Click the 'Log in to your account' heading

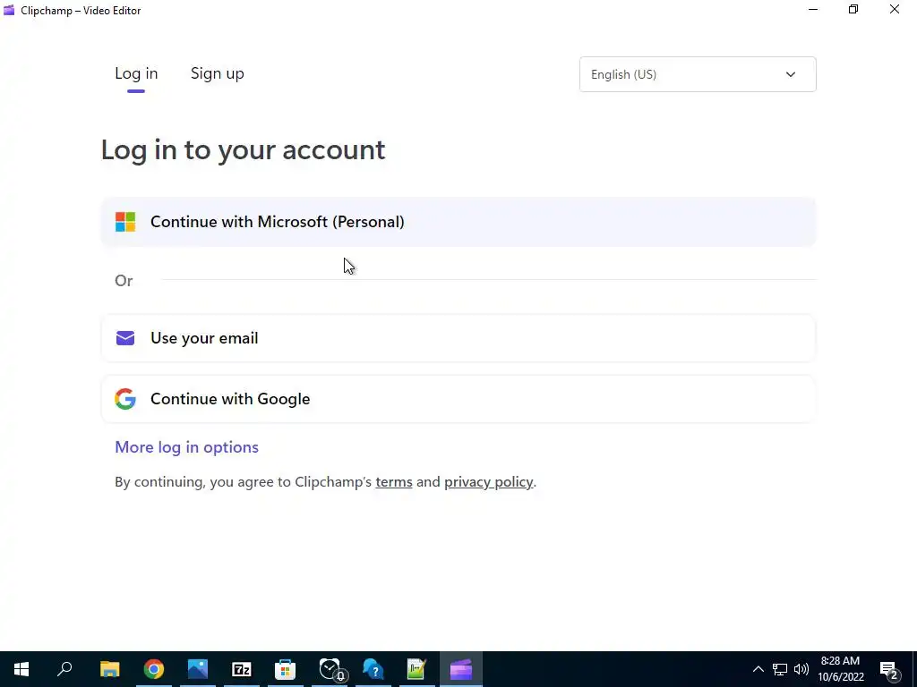244,150
